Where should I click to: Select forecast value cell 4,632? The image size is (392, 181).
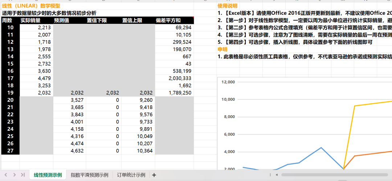pos(69,151)
